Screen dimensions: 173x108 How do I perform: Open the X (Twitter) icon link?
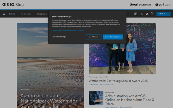tap(142, 14)
